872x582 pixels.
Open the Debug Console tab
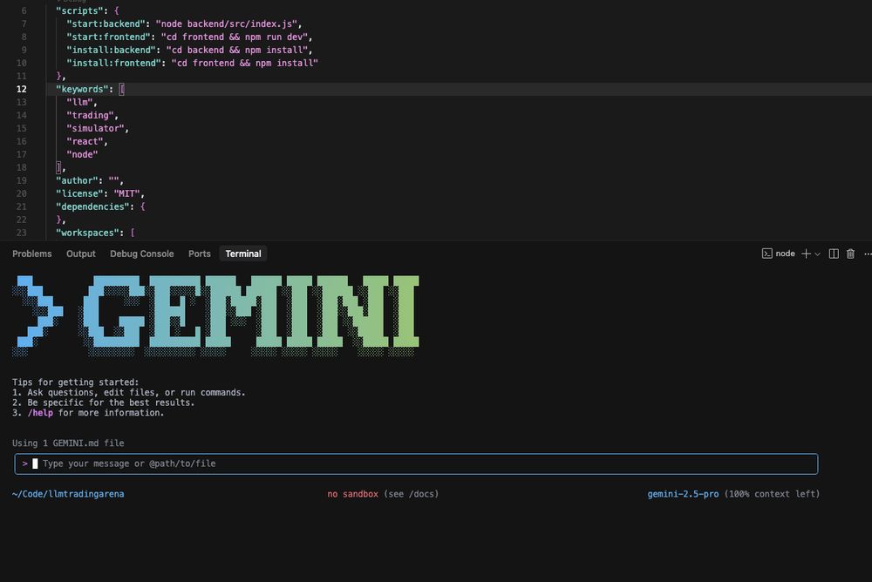click(142, 254)
